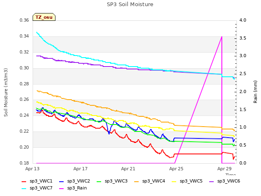Click the 2.5 rain axis value

243,74
